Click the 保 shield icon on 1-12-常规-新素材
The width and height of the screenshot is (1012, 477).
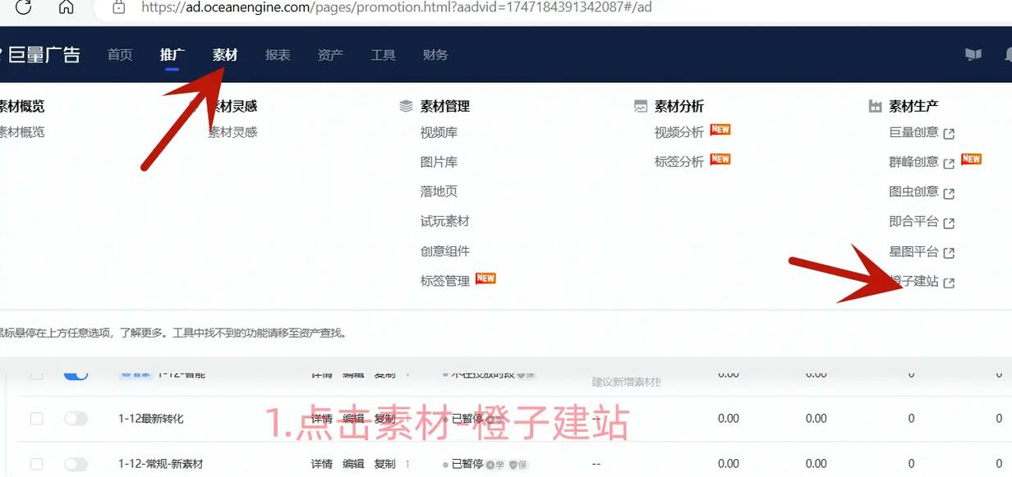(518, 465)
